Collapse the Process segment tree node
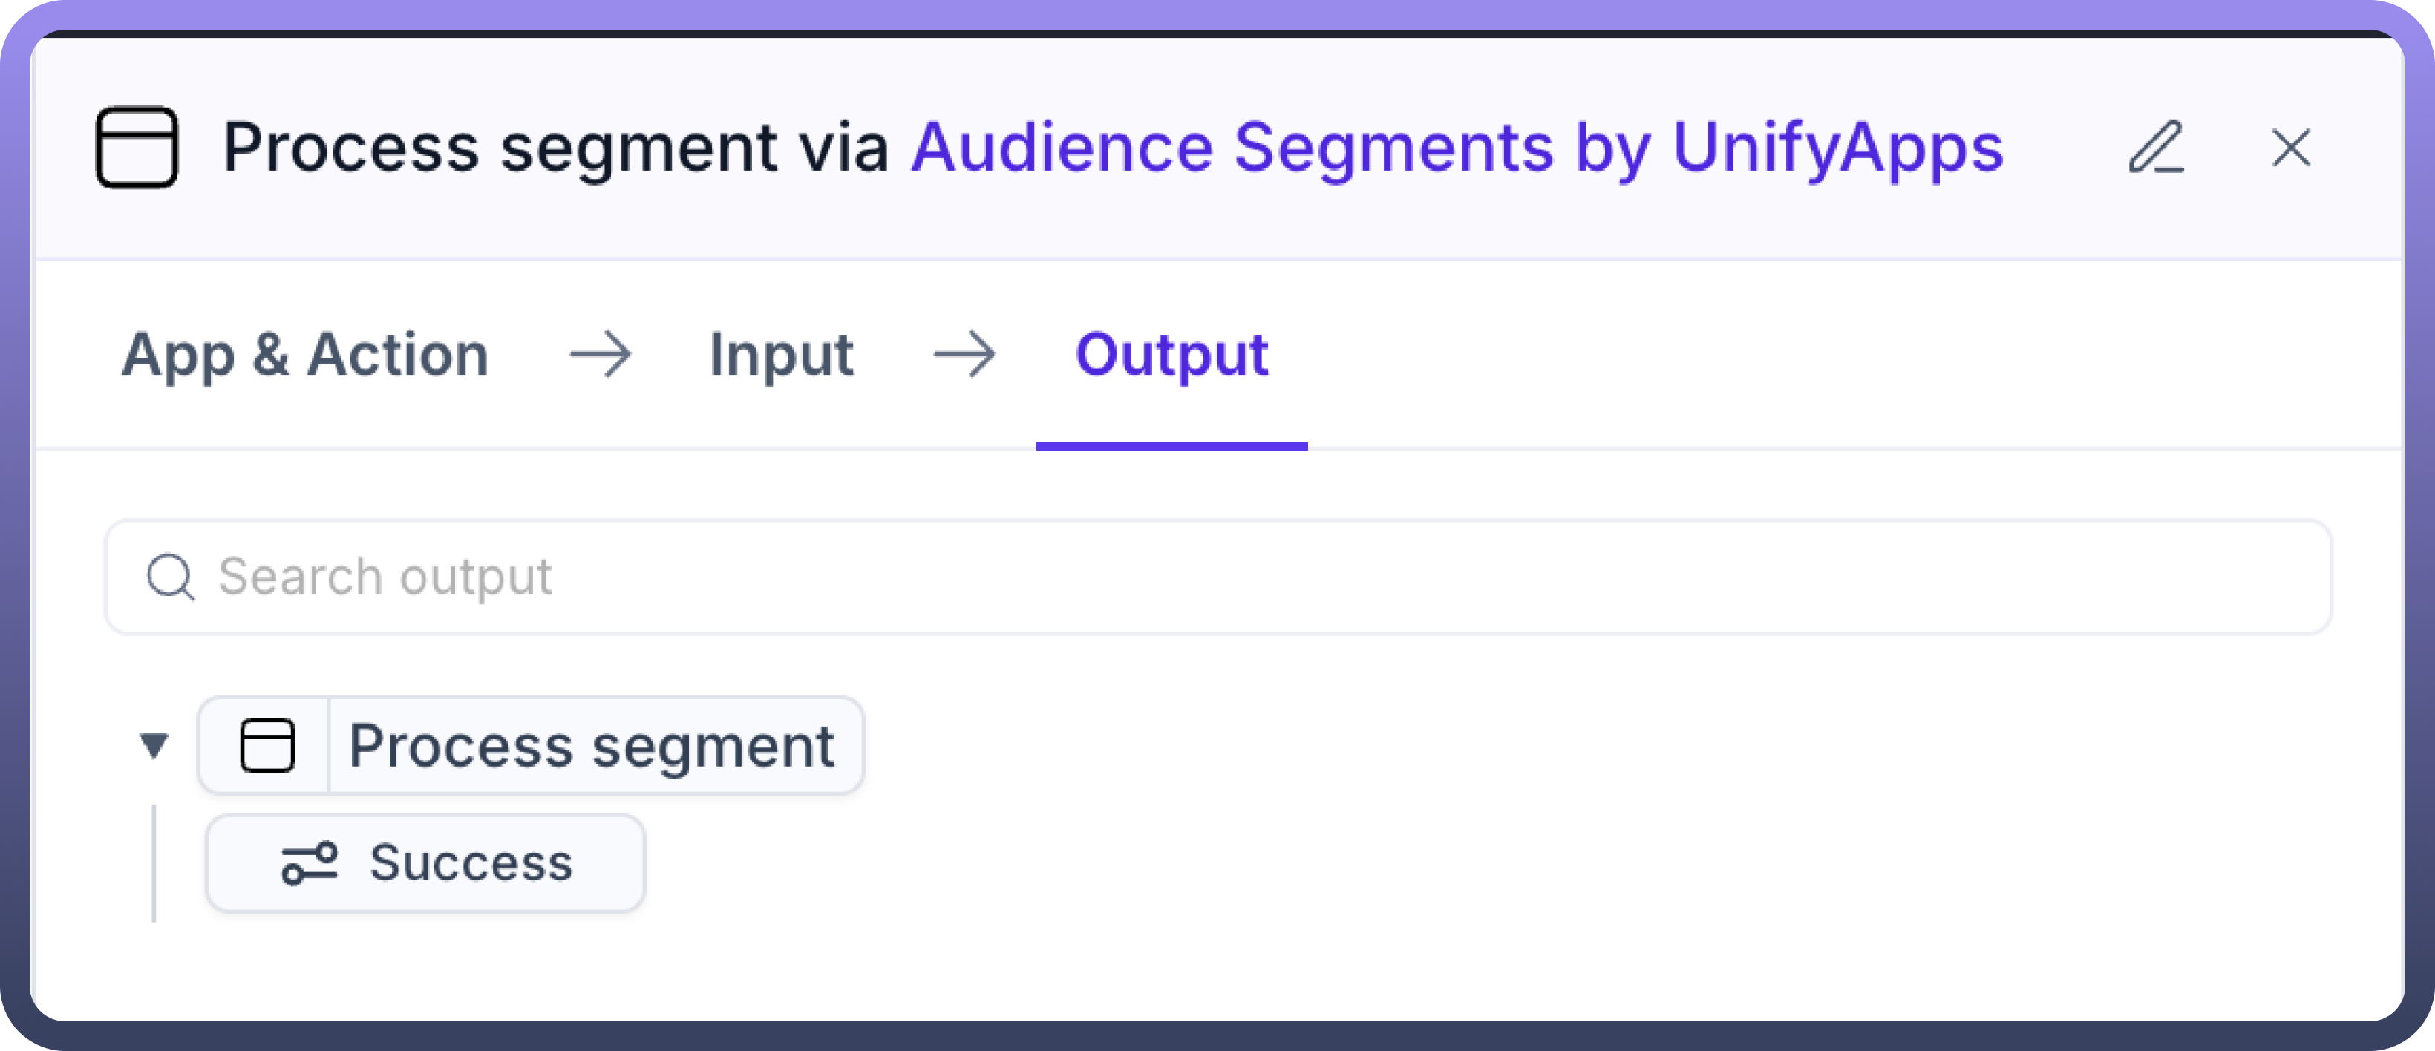Viewport: 2435px width, 1051px height. [x=154, y=746]
